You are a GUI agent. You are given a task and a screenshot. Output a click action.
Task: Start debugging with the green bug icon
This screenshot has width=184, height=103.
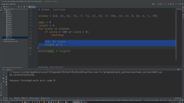coord(168,4)
